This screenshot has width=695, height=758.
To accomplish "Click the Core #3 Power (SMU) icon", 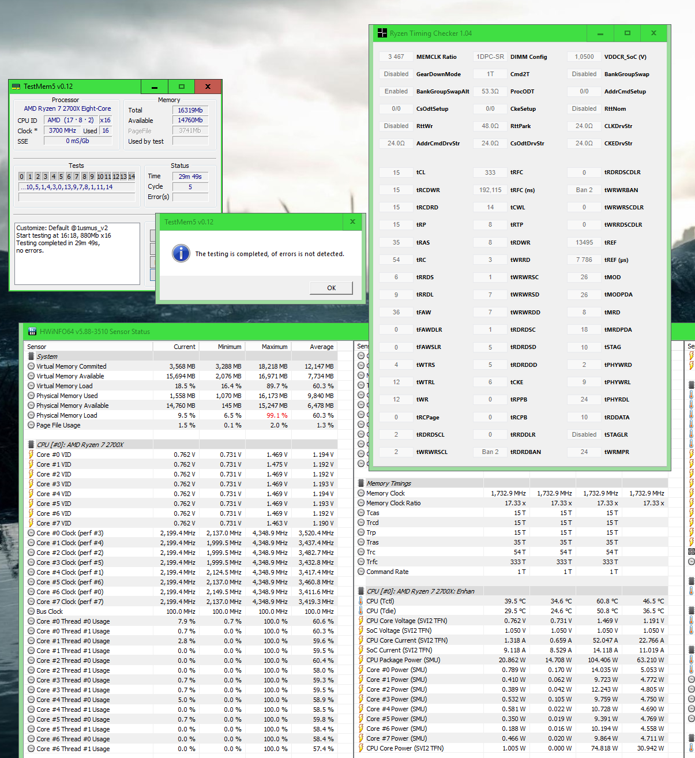I will (361, 699).
